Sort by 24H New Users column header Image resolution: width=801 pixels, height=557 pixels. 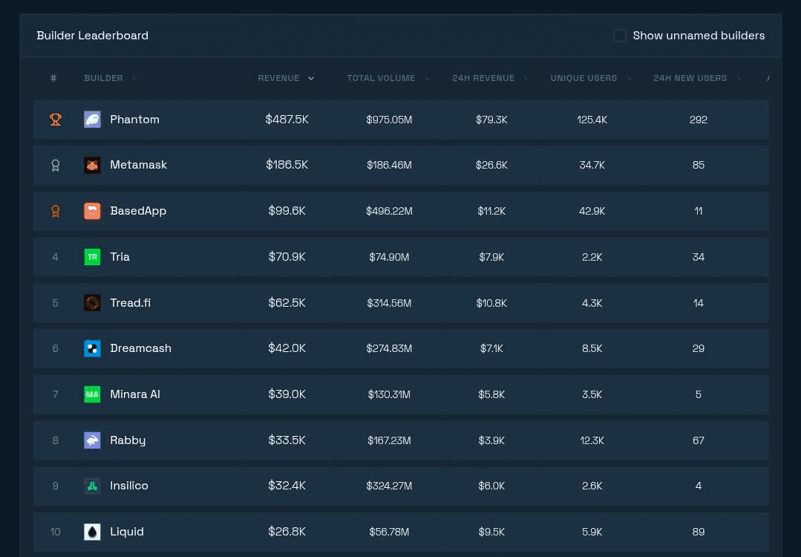pyautogui.click(x=690, y=78)
